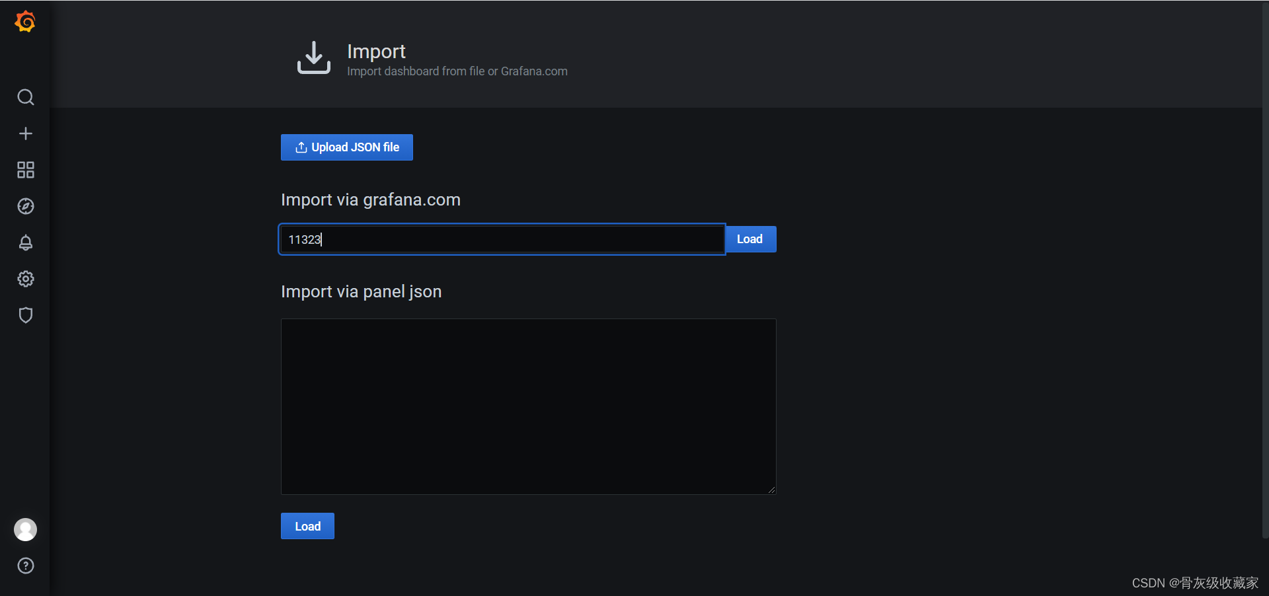Open the Dashboards grid icon
The image size is (1269, 596).
(x=25, y=170)
